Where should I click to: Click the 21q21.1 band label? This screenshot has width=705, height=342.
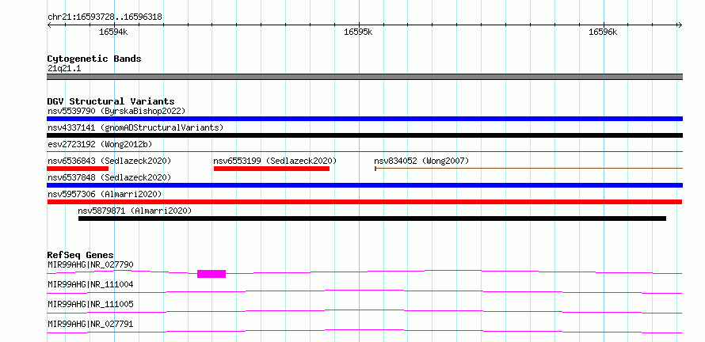(64, 69)
